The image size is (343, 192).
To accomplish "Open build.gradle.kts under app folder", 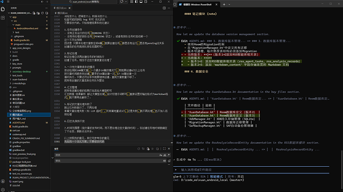I will tap(21, 40).
